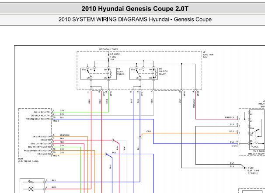Image resolution: width=265 pixels, height=193 pixels.
Task: Click the motor 'M' symbol at bottom left
Action: click(x=31, y=189)
